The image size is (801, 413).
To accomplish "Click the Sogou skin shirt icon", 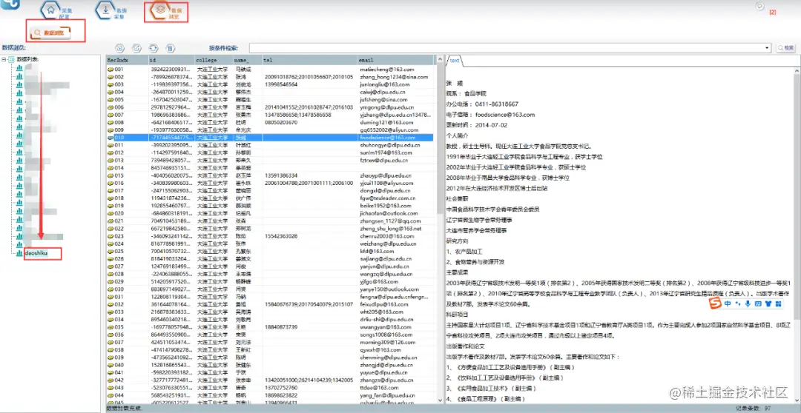I will pyautogui.click(x=768, y=304).
